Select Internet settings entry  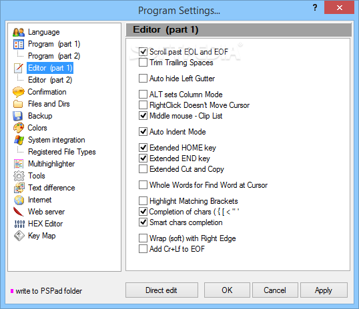pyautogui.click(x=39, y=200)
